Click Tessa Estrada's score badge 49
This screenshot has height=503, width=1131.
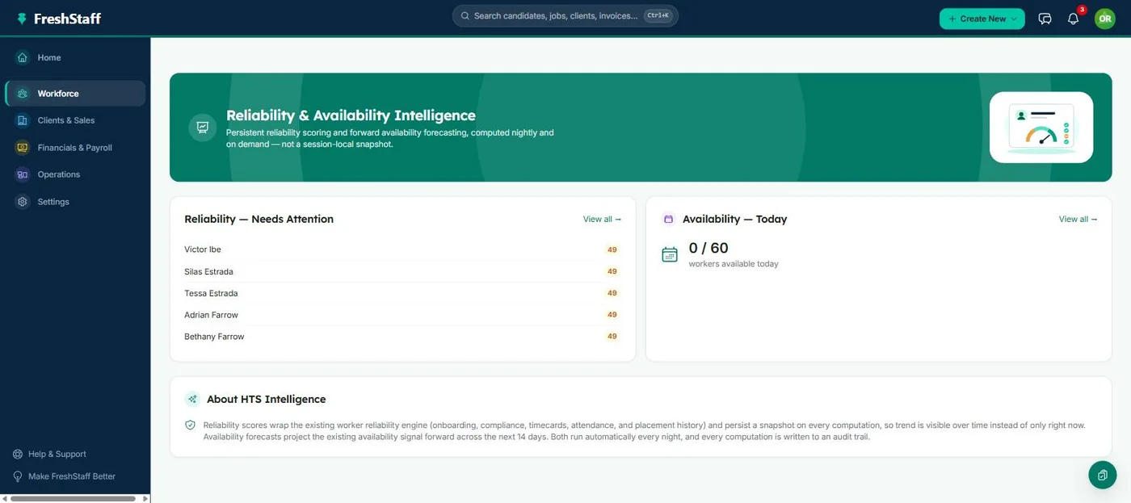[612, 293]
